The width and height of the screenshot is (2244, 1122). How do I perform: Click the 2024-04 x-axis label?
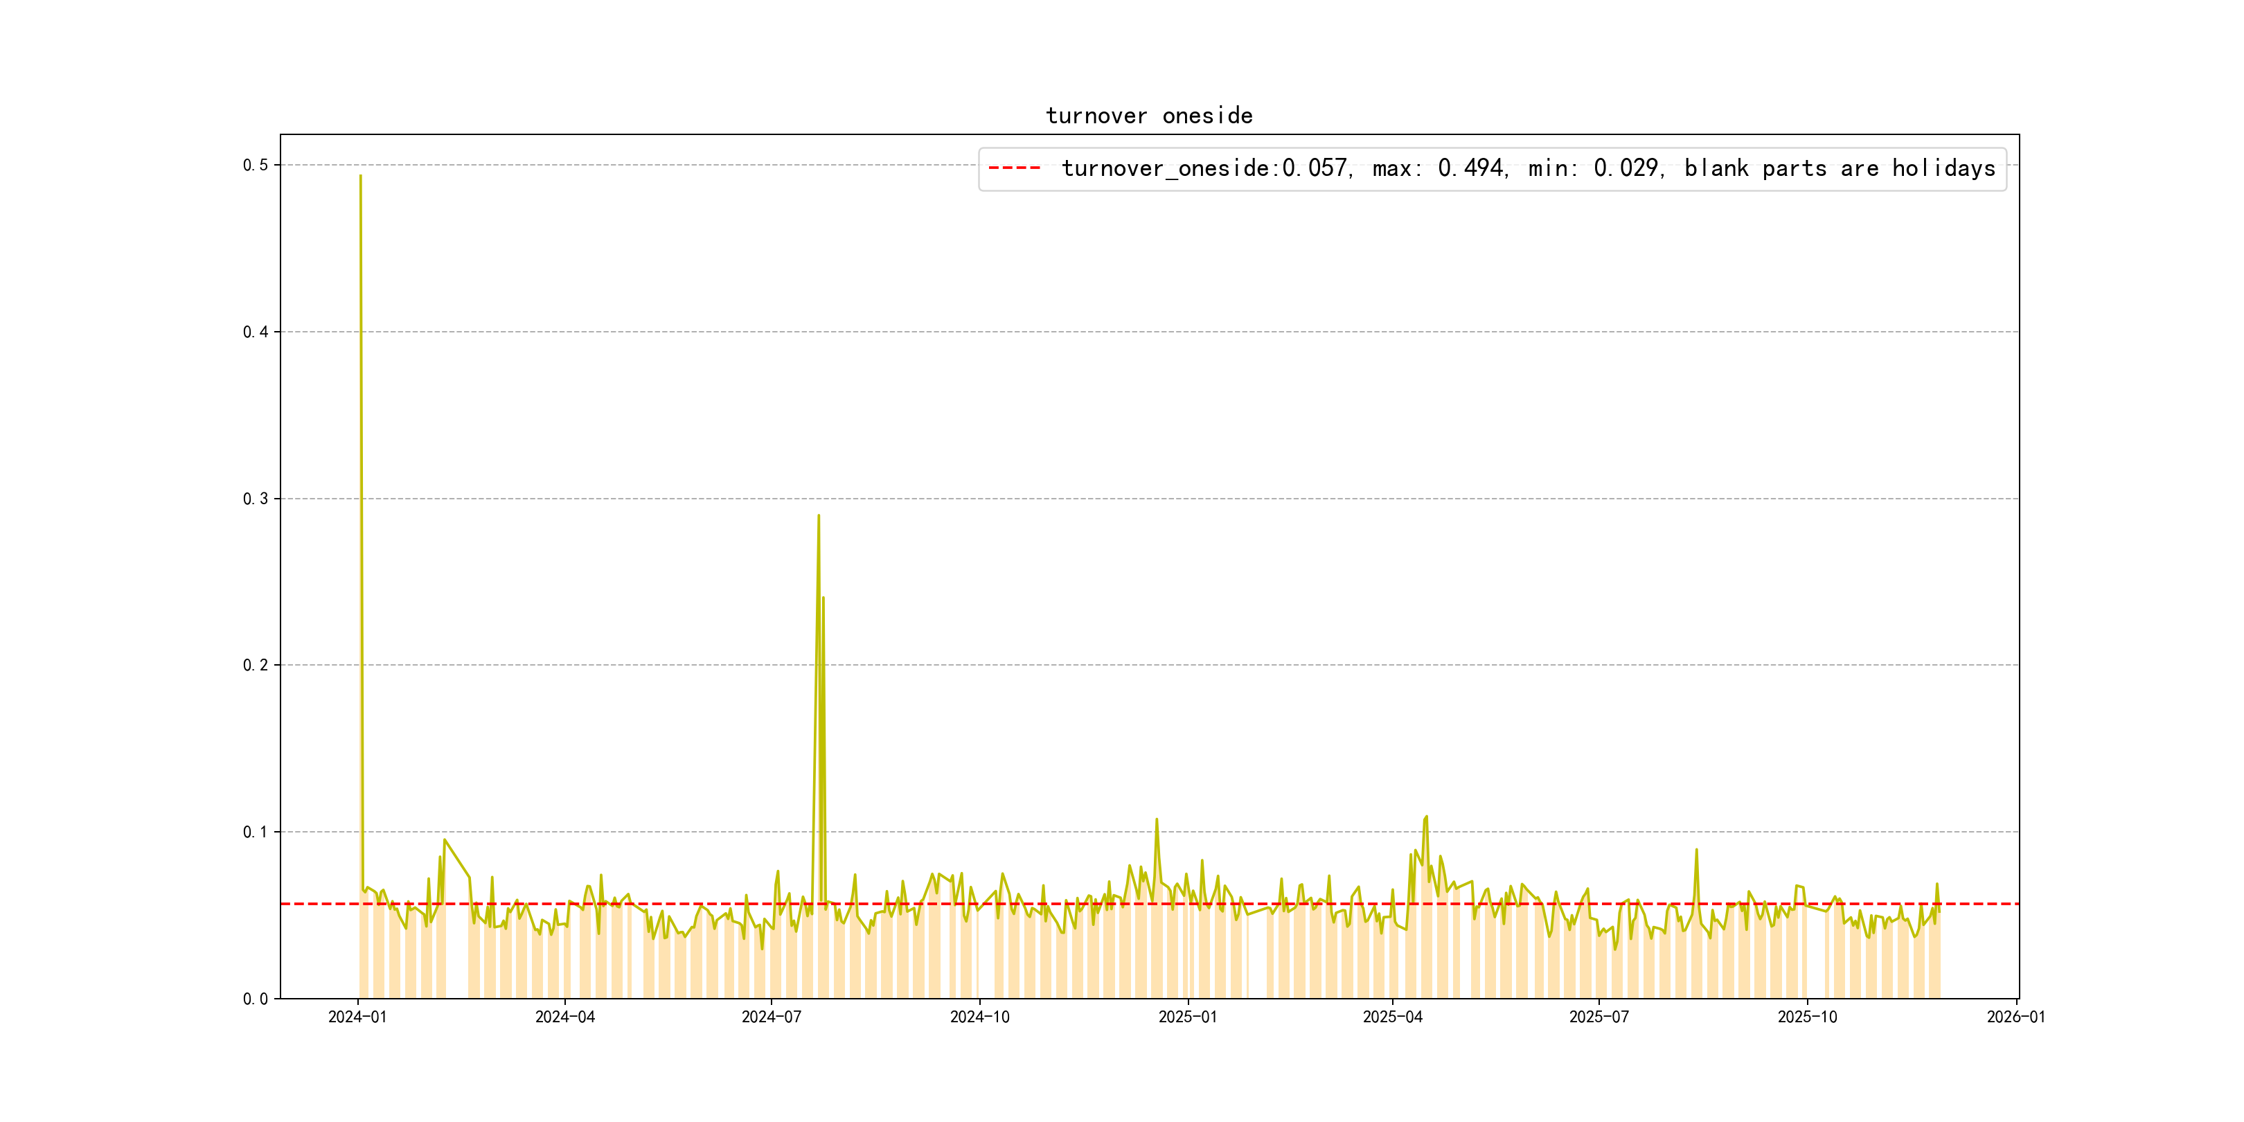click(x=564, y=1017)
